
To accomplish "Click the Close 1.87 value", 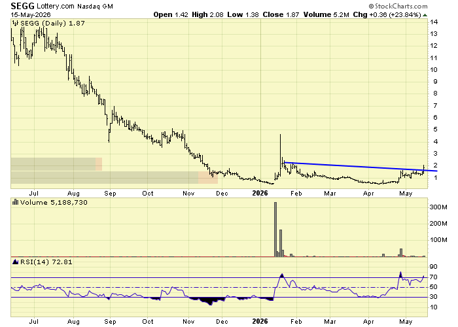I will pos(281,14).
